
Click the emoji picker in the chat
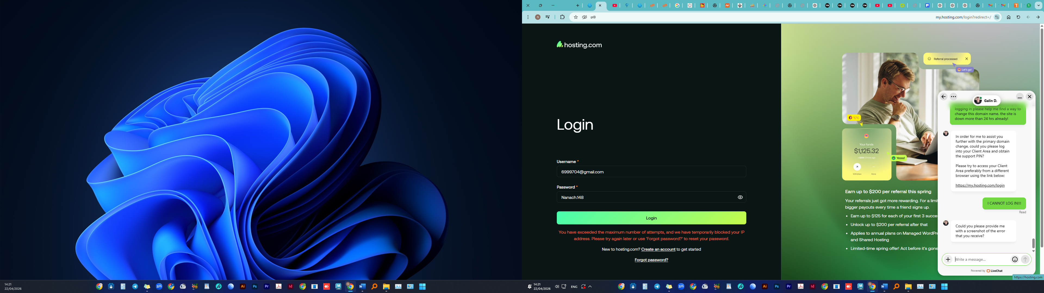pos(1015,259)
